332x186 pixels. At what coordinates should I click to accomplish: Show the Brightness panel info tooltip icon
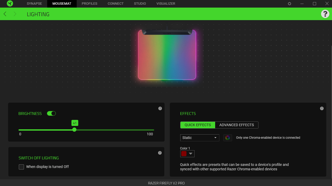pos(160,108)
